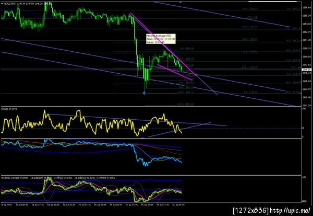Click the 1155.34 value on the price scale
The image size is (313, 216).
pyautogui.click(x=307, y=16)
